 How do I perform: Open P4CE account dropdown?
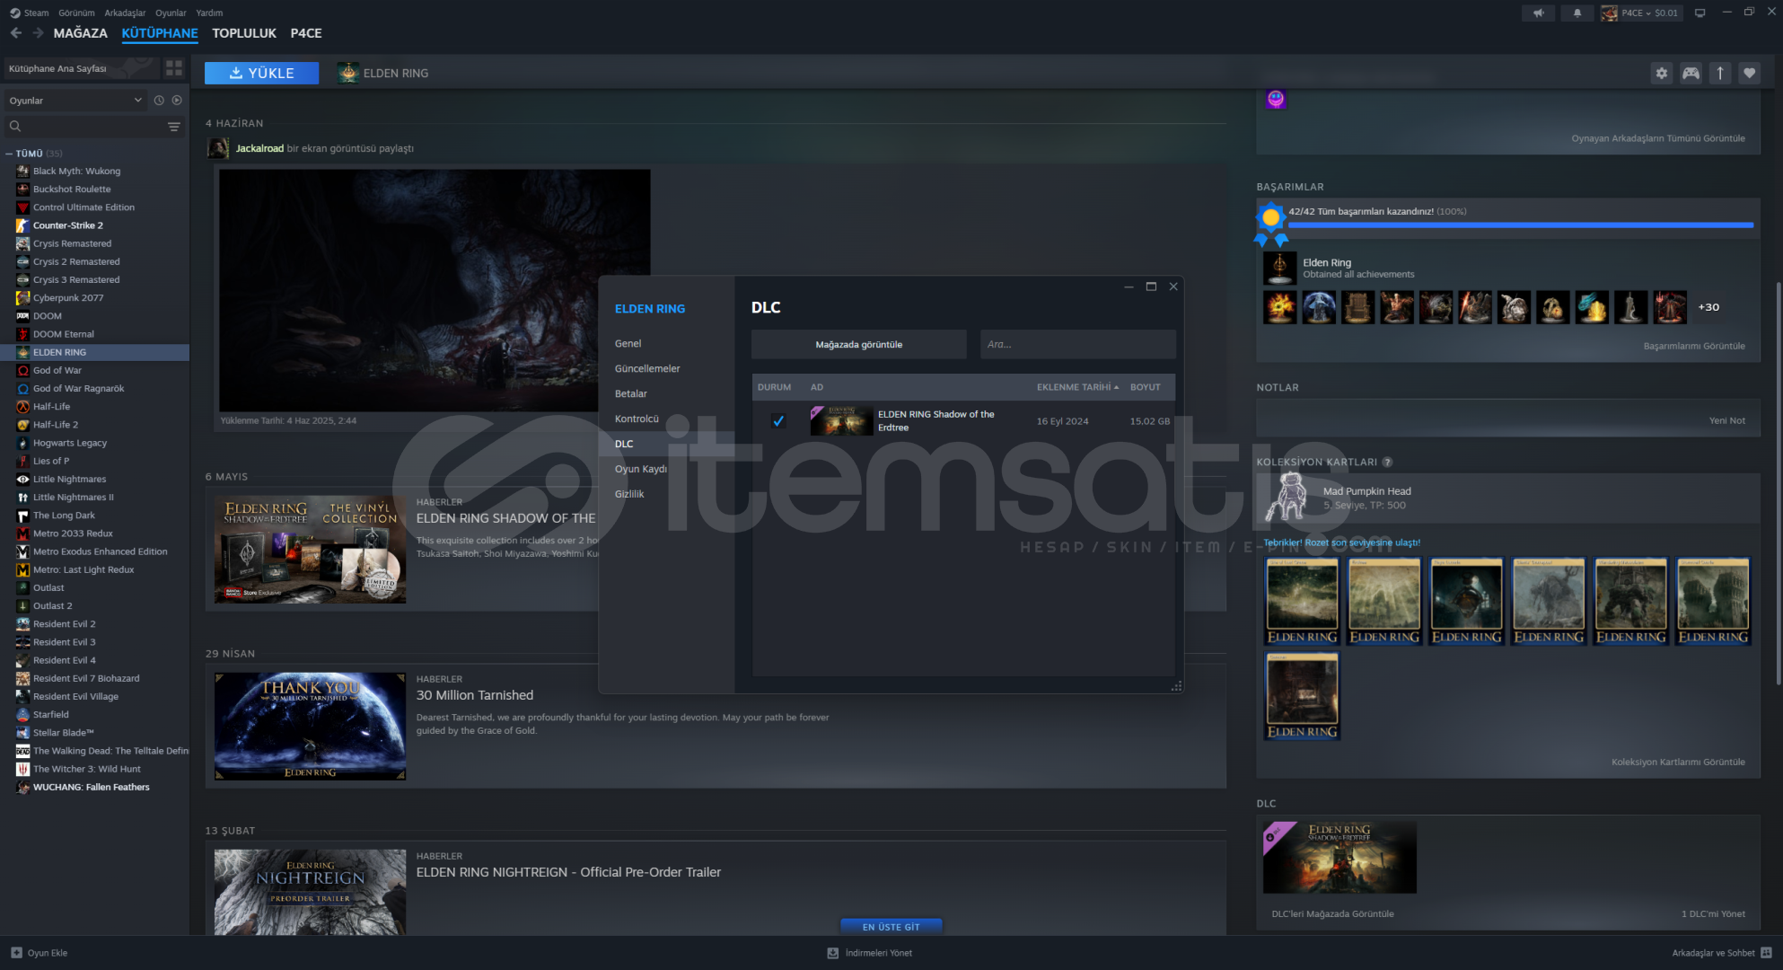click(x=1639, y=13)
